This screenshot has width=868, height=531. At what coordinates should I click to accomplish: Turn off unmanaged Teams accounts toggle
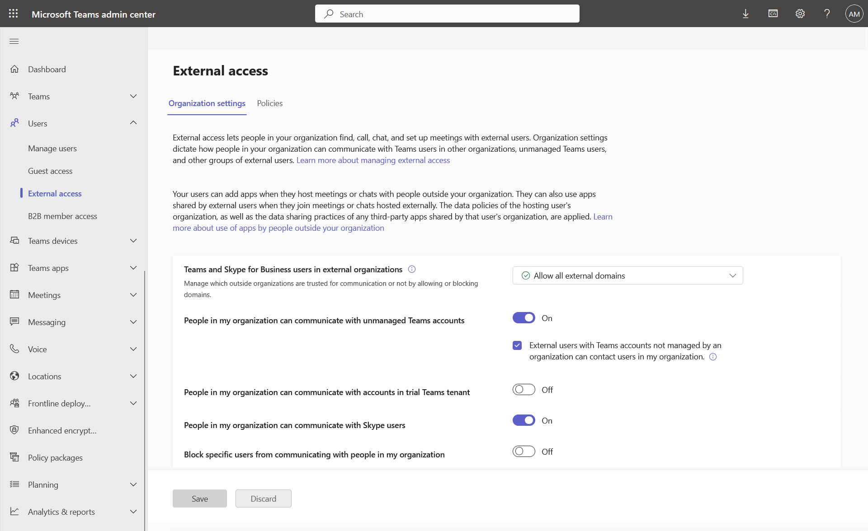(x=524, y=318)
